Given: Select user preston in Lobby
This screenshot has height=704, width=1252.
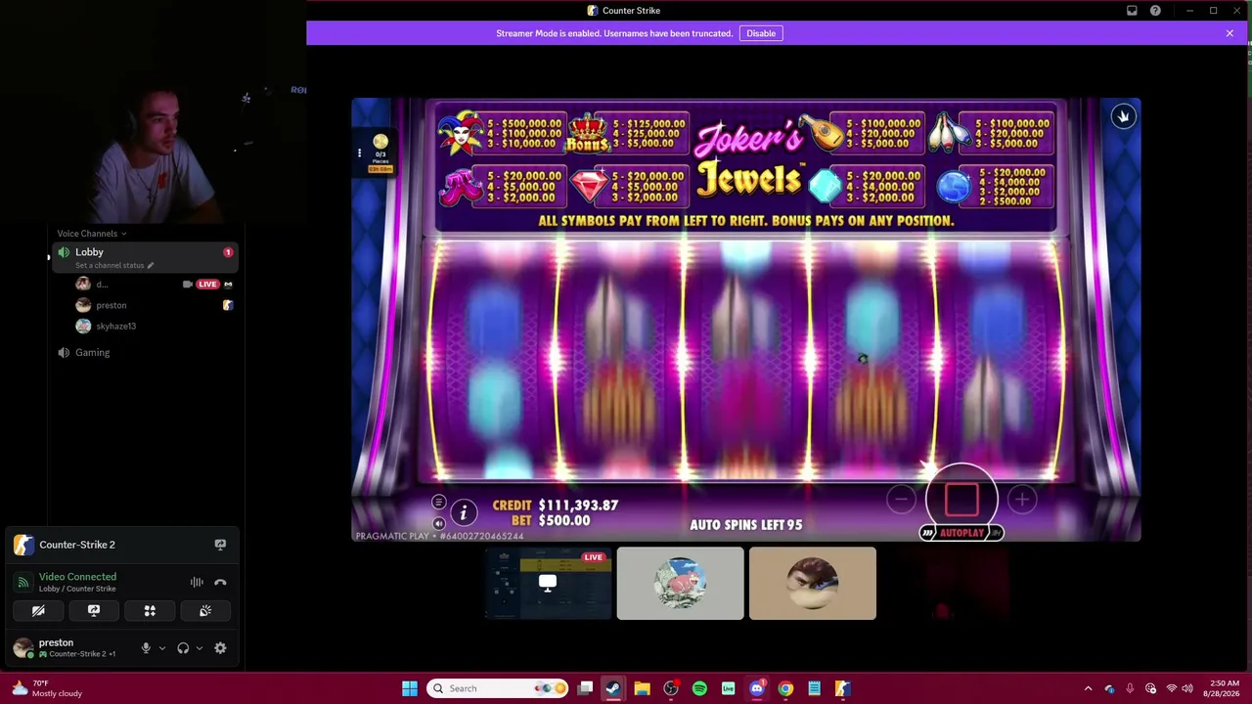Looking at the screenshot, I should click(112, 305).
